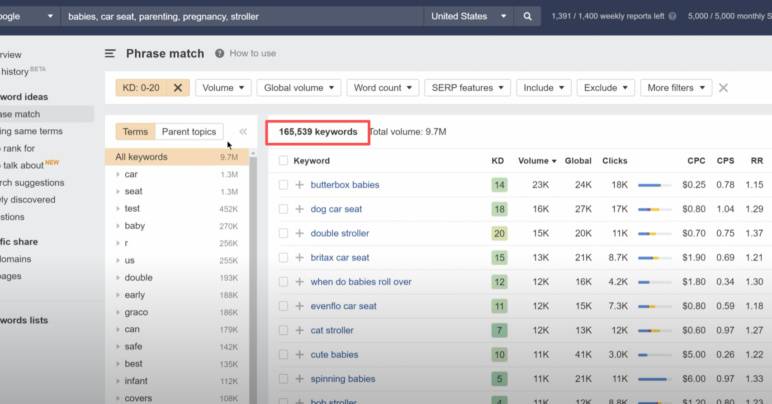This screenshot has width=772, height=404.
Task: Switch to the Terms tab
Action: (x=135, y=132)
